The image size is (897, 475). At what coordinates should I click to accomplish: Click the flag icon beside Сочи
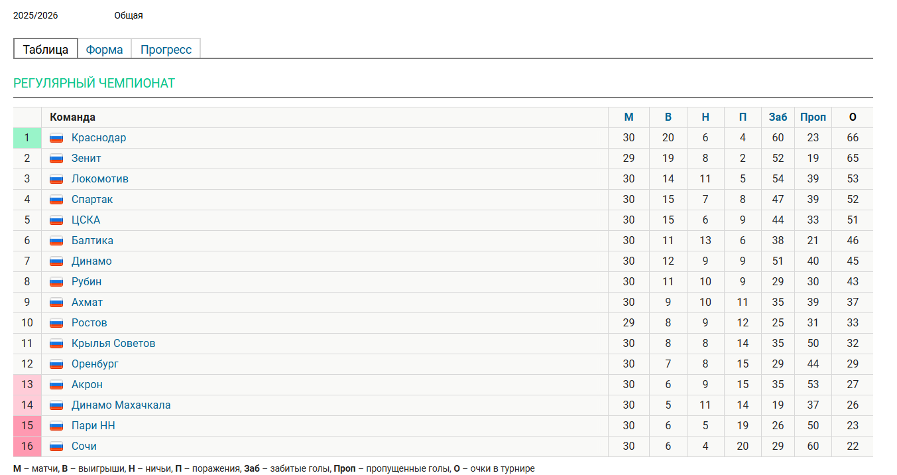(x=56, y=446)
